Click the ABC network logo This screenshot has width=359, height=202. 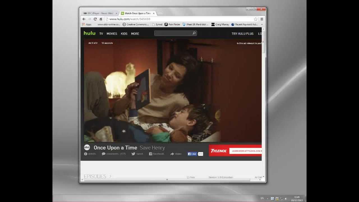[87, 148]
